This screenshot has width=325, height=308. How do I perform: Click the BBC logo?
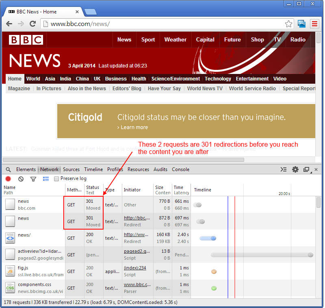tap(26, 40)
